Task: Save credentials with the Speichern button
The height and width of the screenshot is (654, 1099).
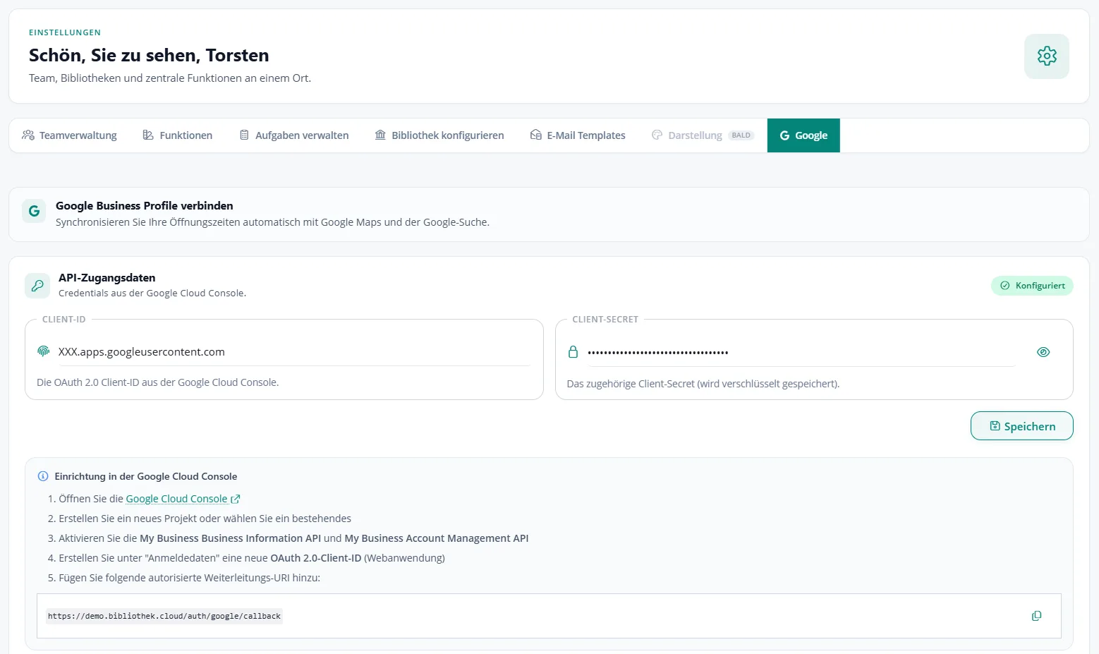Action: (x=1021, y=426)
